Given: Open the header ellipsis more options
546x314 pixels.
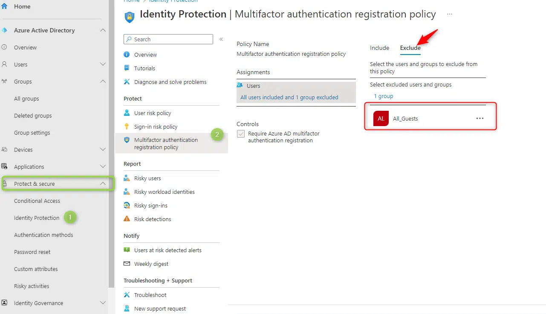Looking at the screenshot, I should click(450, 14).
